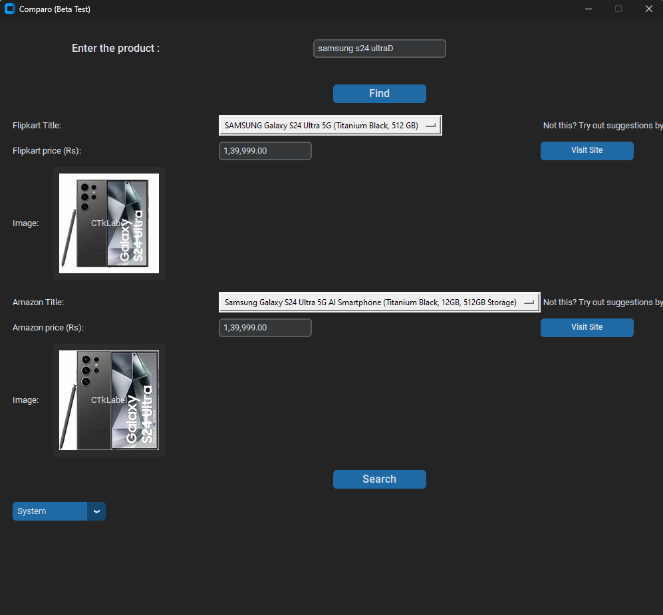Click the Amazon price field

(x=265, y=328)
